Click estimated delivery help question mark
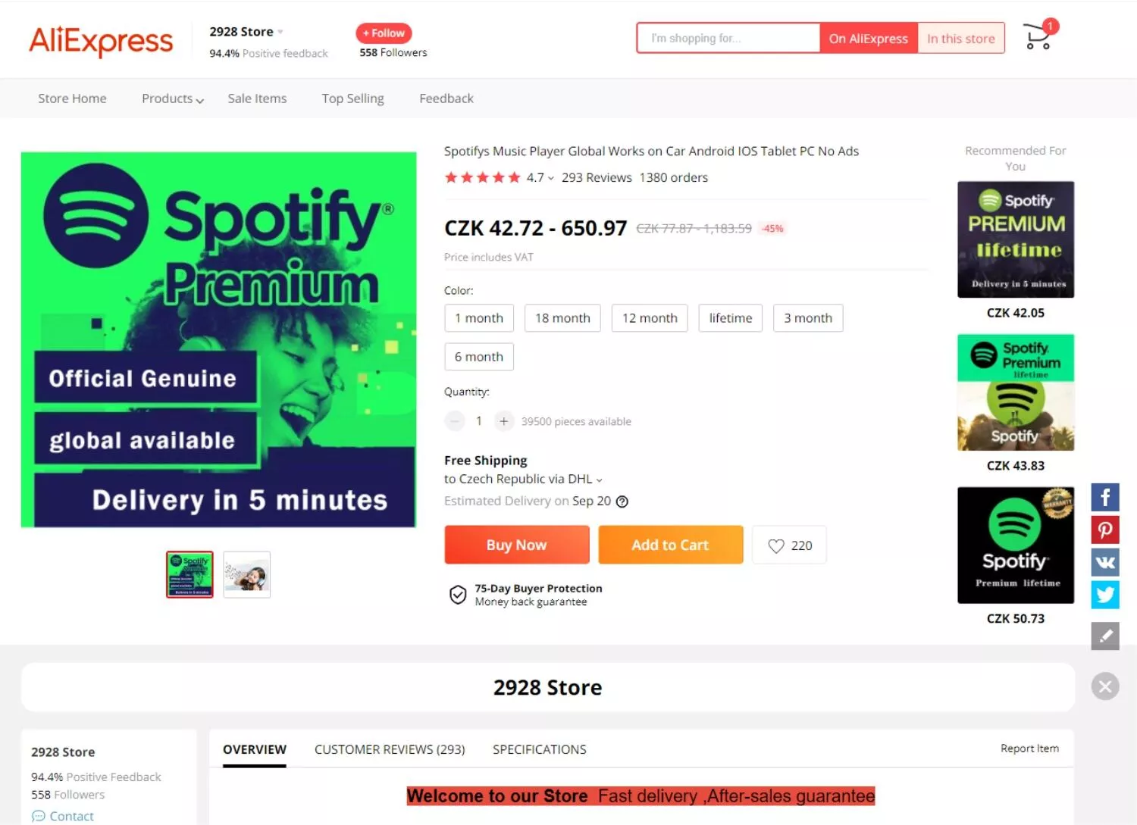1137x825 pixels. [622, 502]
